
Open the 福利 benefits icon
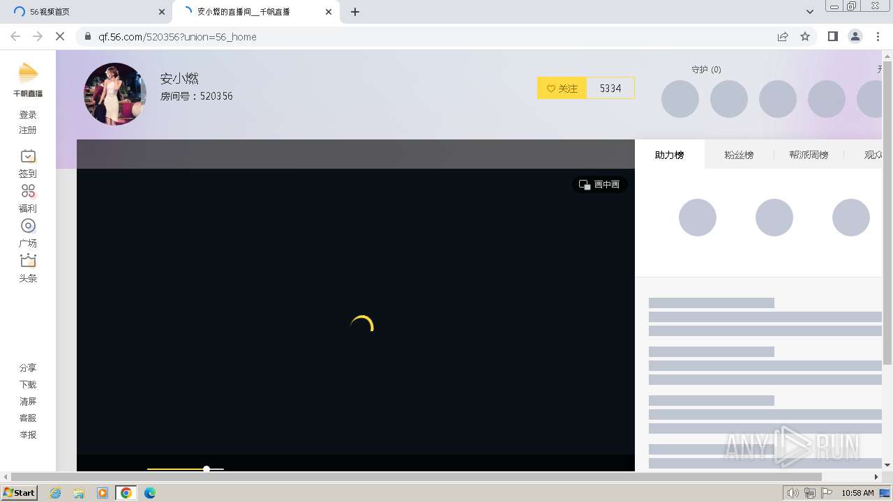click(28, 191)
